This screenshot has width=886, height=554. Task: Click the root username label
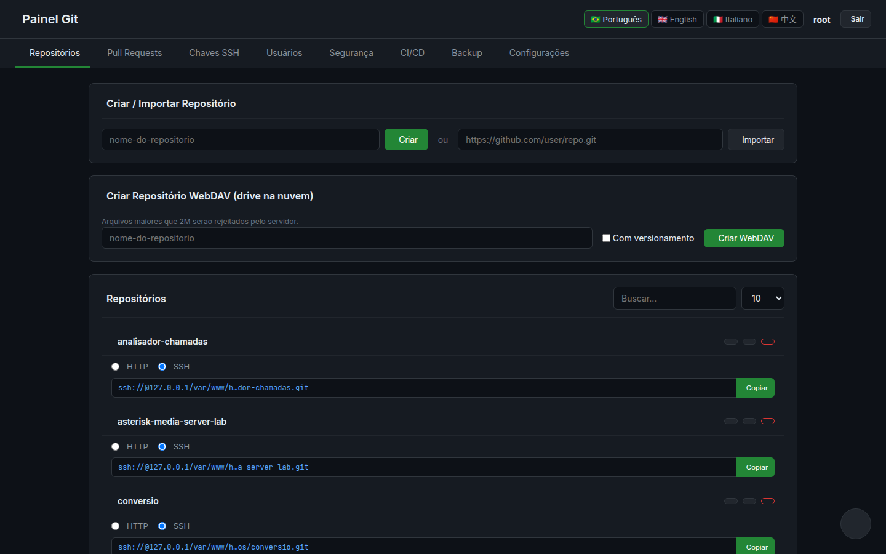(x=821, y=20)
